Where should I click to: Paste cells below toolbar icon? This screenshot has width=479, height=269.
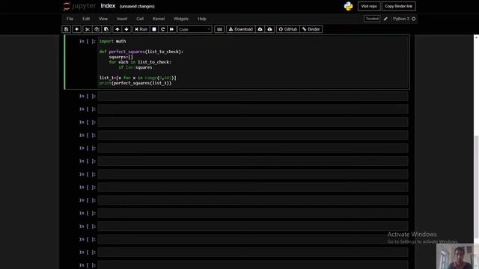(x=106, y=29)
